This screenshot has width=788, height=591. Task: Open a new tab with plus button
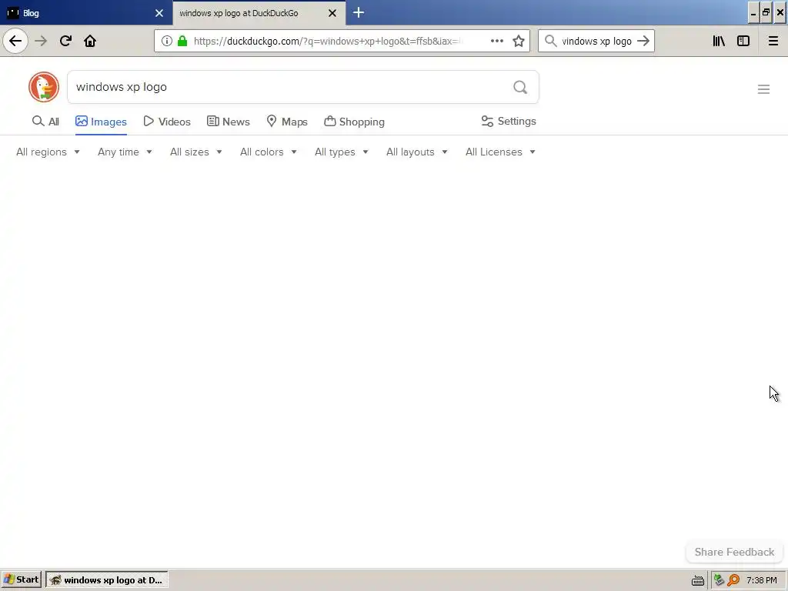pos(359,13)
